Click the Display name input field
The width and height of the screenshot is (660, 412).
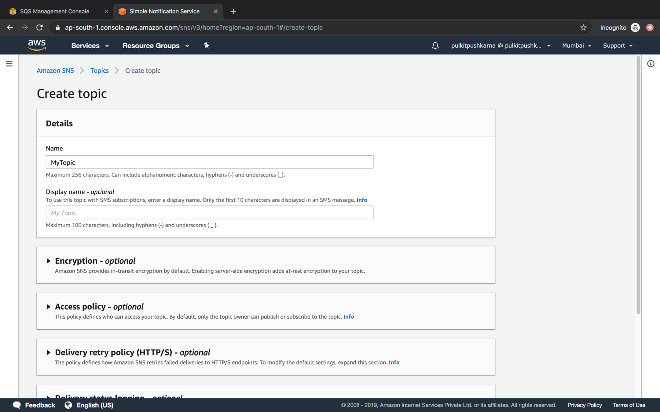pos(209,212)
